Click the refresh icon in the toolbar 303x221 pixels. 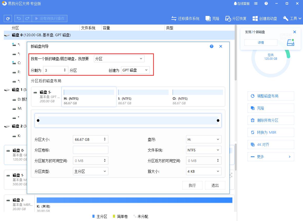[8, 18]
